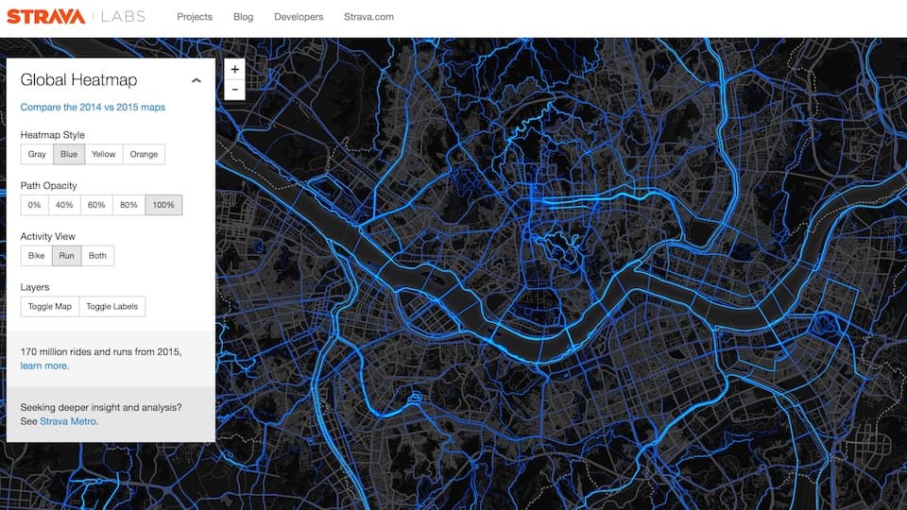Viewport: 907px width, 510px height.
Task: Select the Gray heatmap style
Action: 37,154
